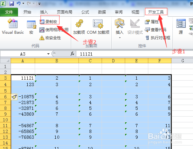Start 录制宏 (Record Macro)
This screenshot has height=149, width=193.
pos(49,22)
